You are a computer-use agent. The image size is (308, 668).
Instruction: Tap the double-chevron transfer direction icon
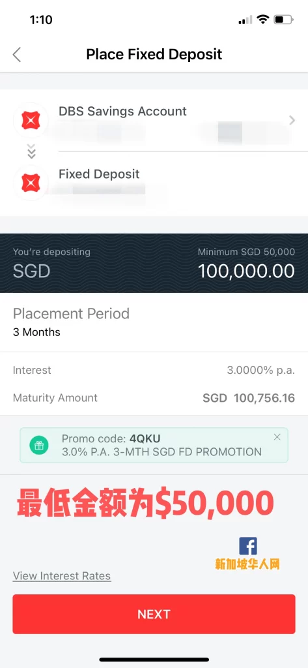(31, 151)
